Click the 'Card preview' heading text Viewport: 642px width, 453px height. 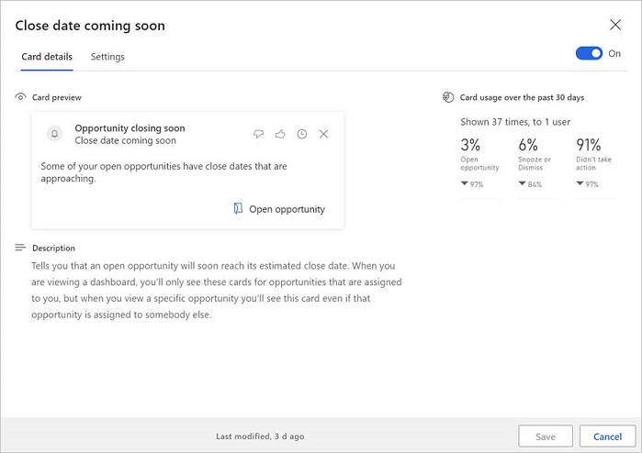pos(57,97)
